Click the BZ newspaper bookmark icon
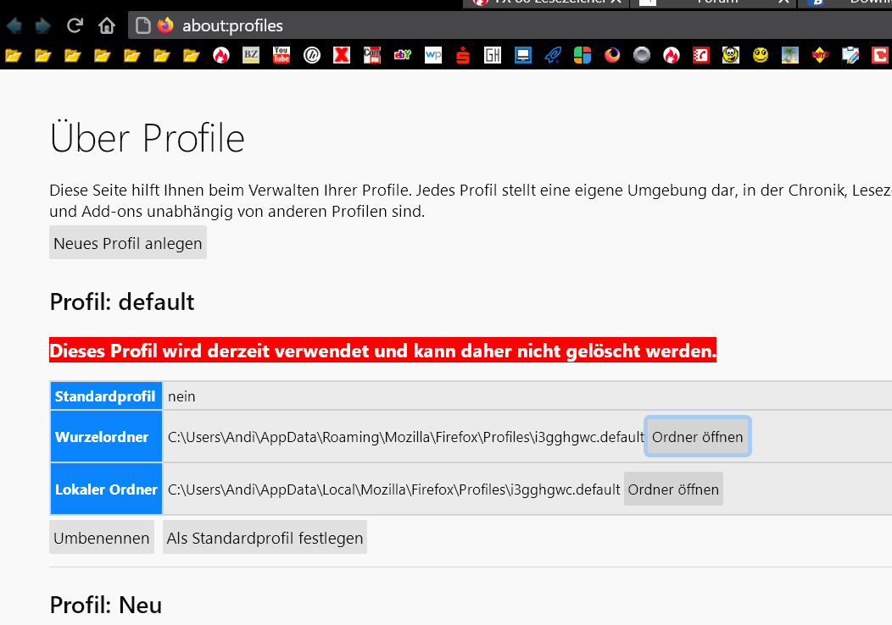This screenshot has height=625, width=892. click(x=251, y=56)
